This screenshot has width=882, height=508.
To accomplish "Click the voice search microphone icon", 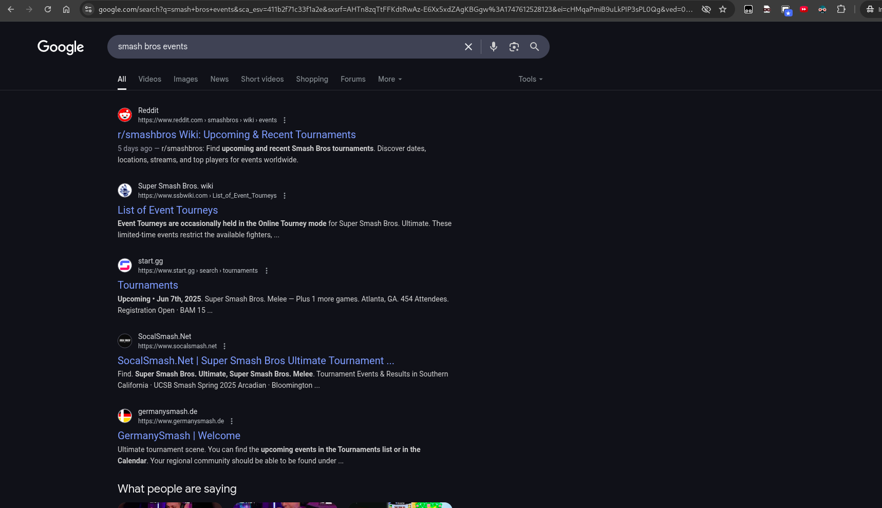I will tap(493, 47).
